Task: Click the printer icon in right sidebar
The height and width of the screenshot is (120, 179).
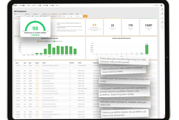Action: click(162, 13)
